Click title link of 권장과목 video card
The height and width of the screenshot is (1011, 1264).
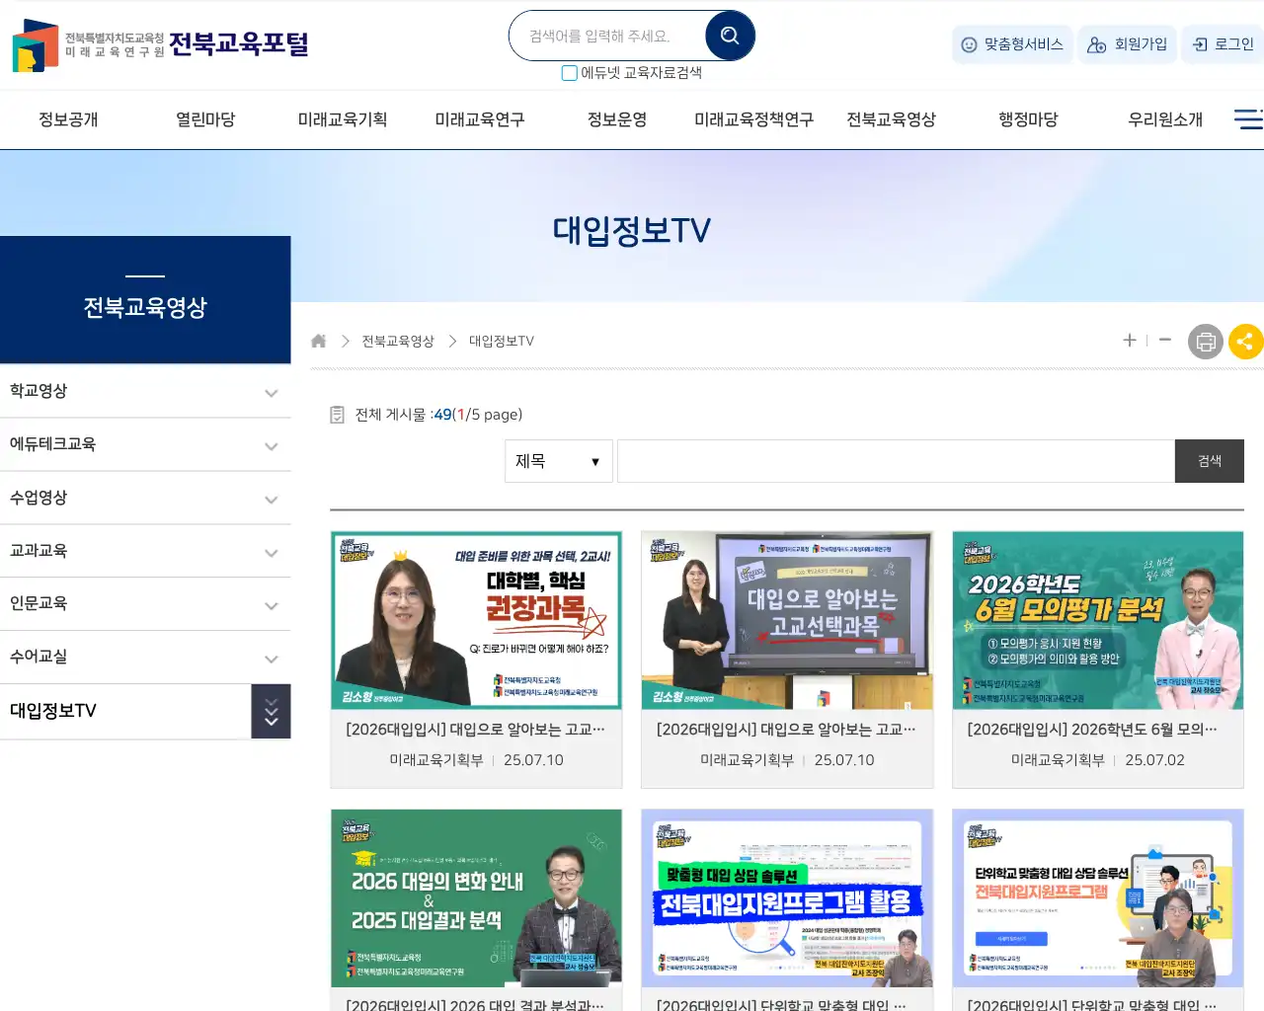click(x=476, y=730)
